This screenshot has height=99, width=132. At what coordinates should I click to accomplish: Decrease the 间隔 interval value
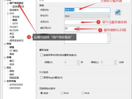78,64
